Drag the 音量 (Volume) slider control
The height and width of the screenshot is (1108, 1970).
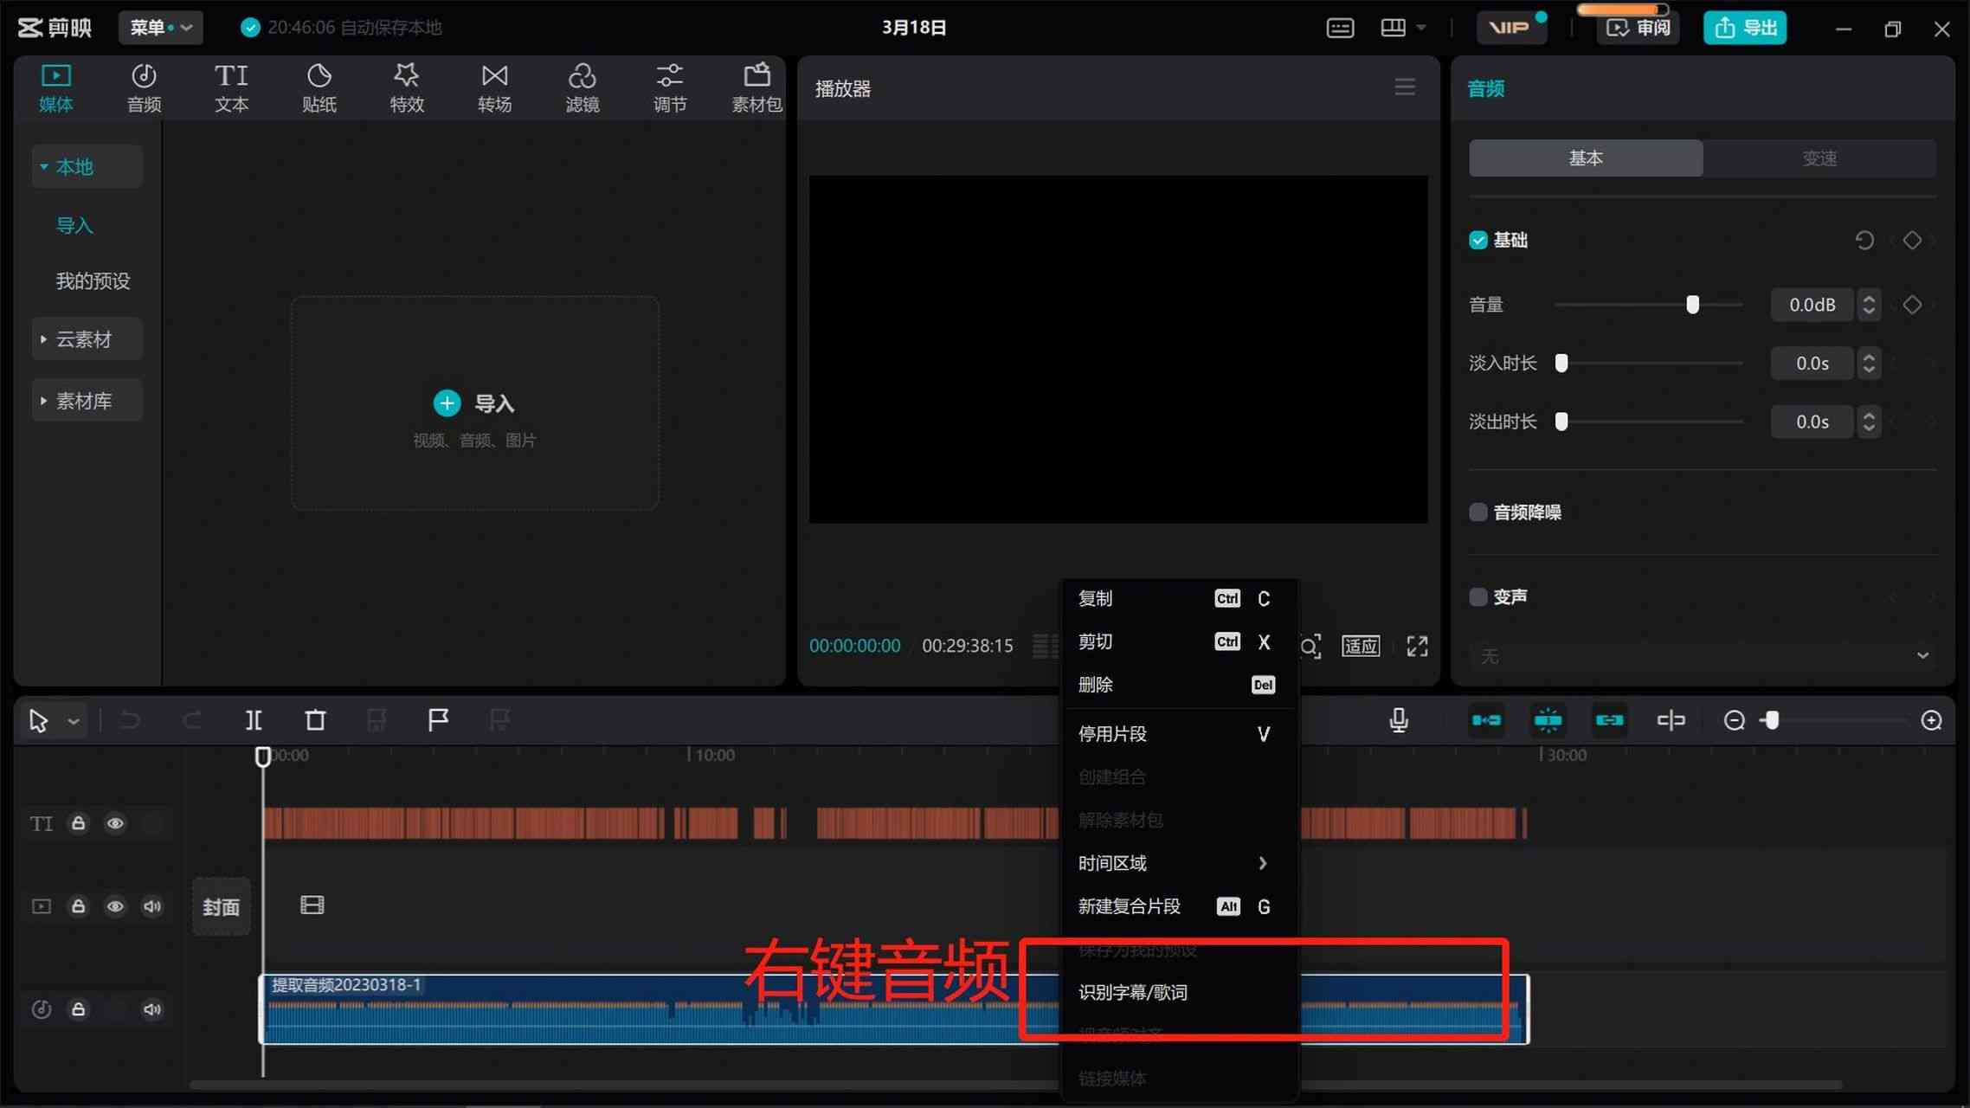(1694, 305)
